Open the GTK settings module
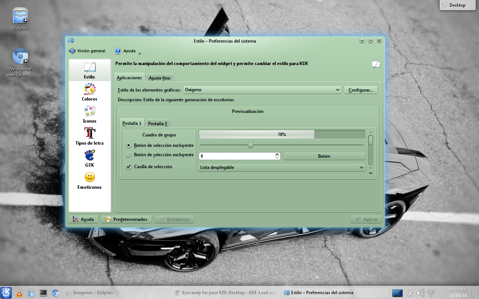The width and height of the screenshot is (479, 299). point(89,158)
